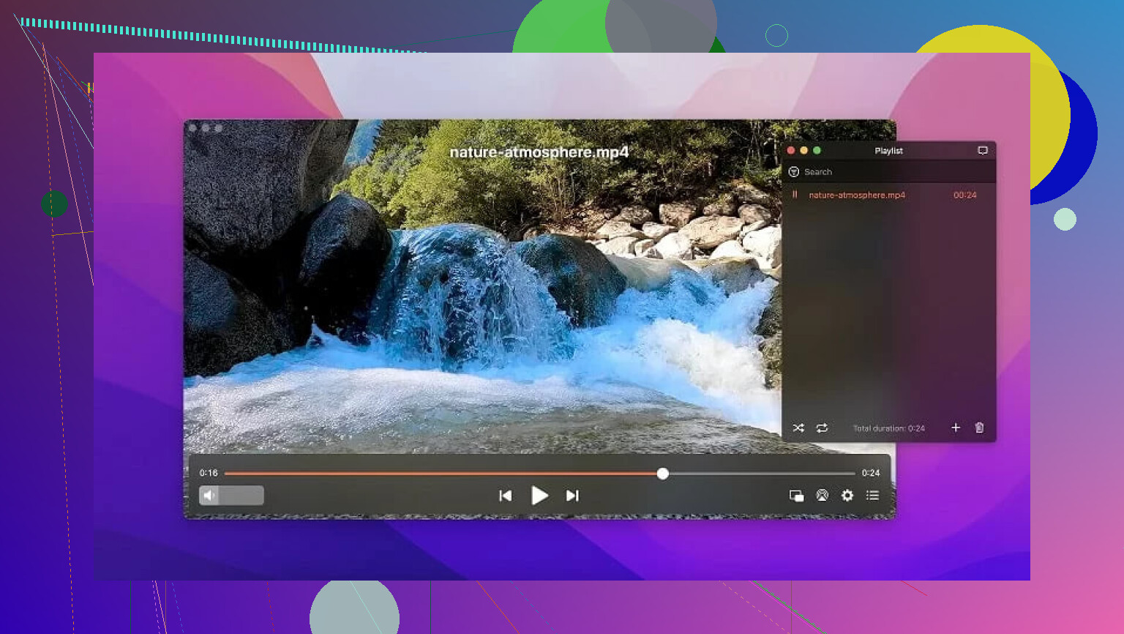Screen dimensions: 1124x634
Task: Add a file with the plus button
Action: [x=955, y=428]
